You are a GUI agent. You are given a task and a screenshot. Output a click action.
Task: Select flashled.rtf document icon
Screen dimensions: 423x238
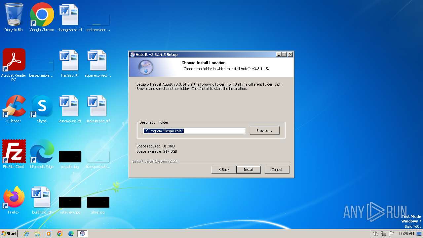click(x=70, y=63)
